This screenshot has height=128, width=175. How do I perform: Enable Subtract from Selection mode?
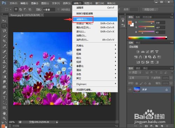pos(25,9)
